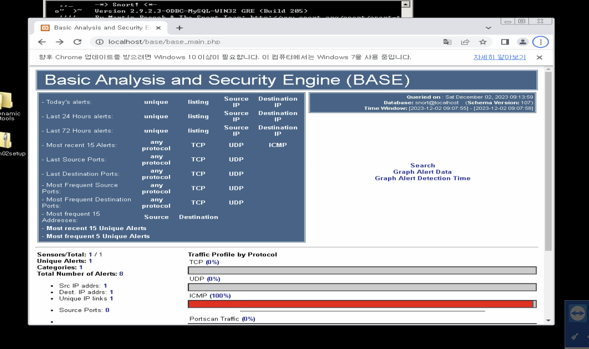Share this page icon

[x=465, y=42]
